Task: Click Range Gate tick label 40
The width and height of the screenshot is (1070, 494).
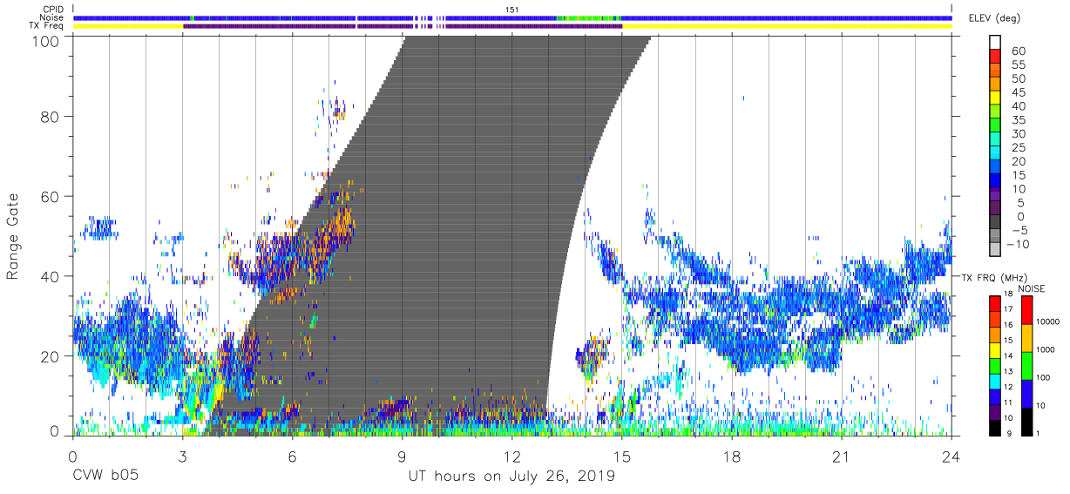Action: pyautogui.click(x=52, y=276)
